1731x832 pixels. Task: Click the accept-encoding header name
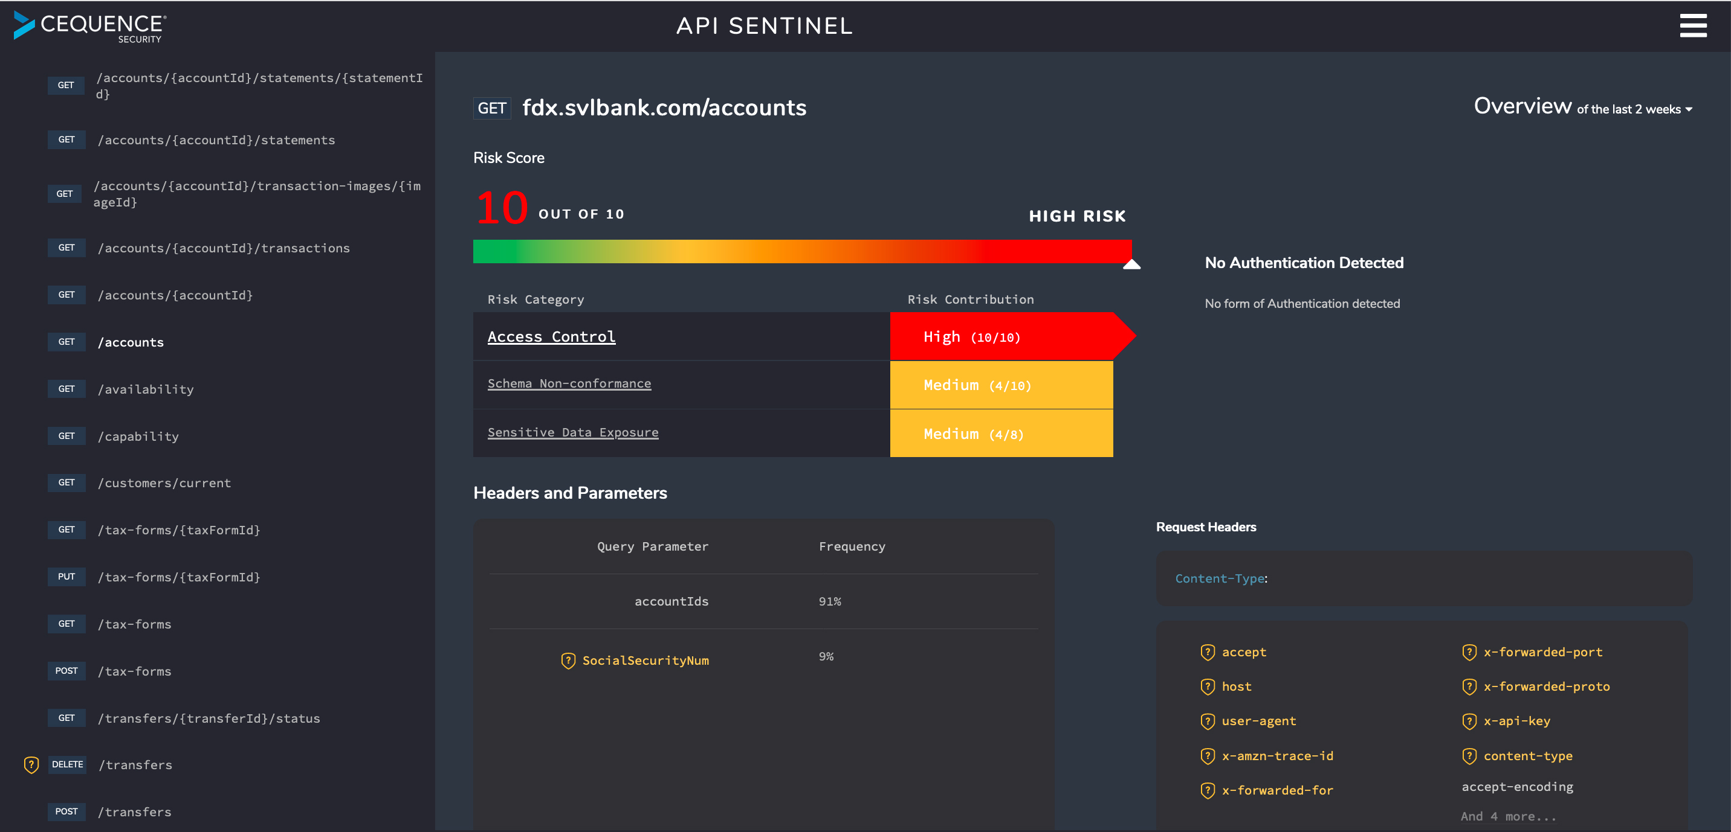point(1517,786)
